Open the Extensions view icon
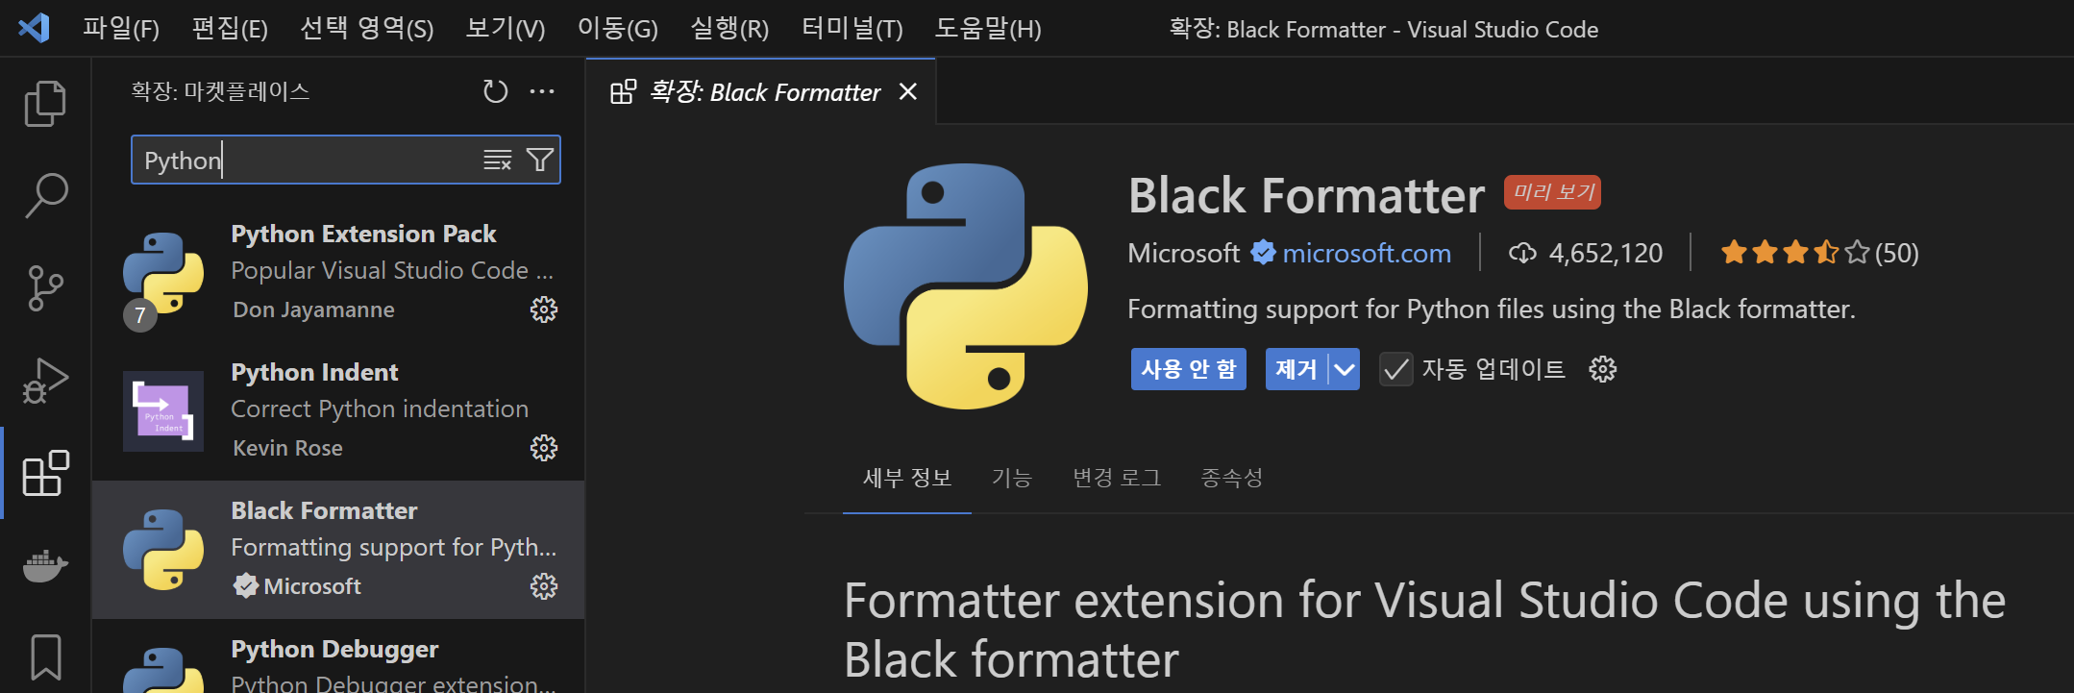 click(x=45, y=473)
